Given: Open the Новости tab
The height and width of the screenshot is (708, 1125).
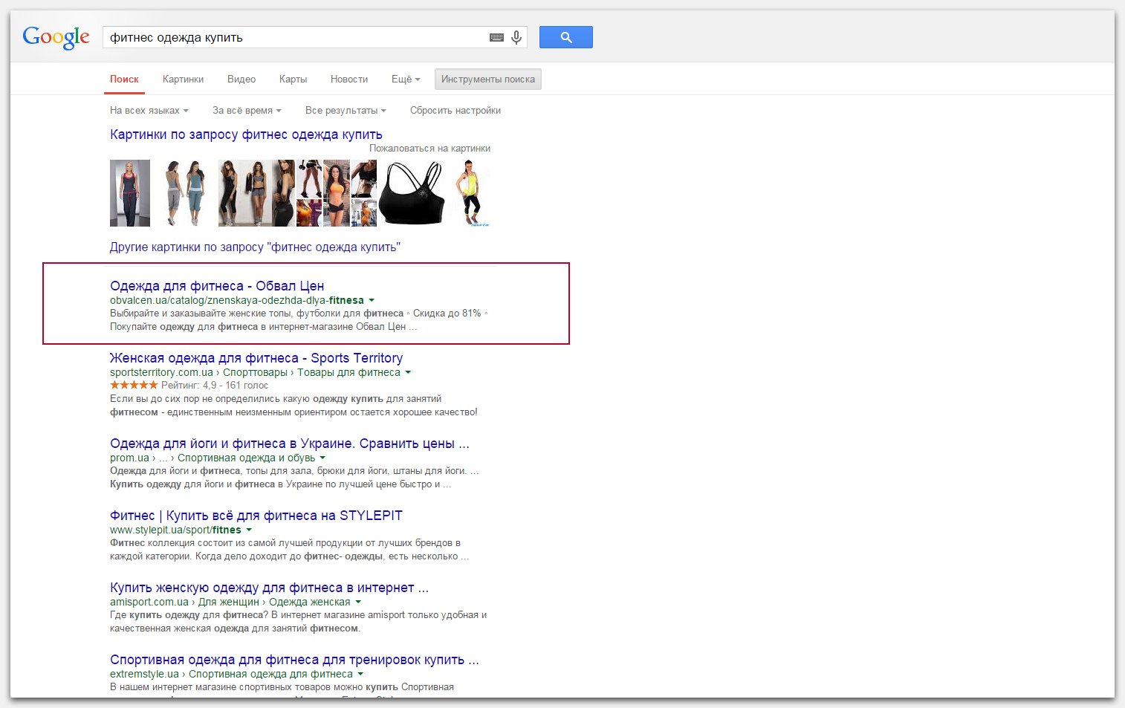Looking at the screenshot, I should click(349, 79).
